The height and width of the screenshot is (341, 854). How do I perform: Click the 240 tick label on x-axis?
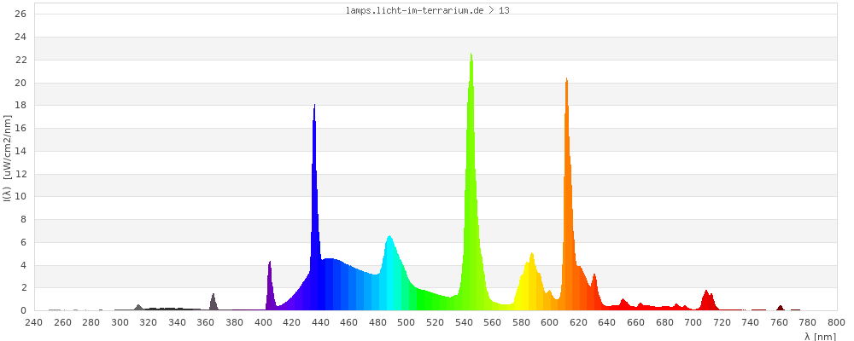tap(34, 323)
